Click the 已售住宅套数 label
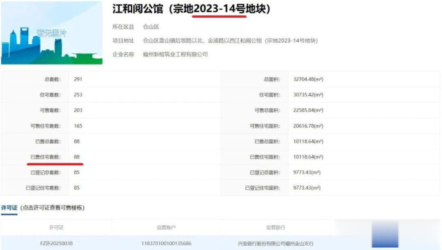 point(45,157)
